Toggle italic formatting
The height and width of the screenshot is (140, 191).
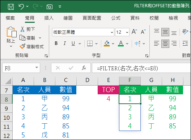pos(65,43)
